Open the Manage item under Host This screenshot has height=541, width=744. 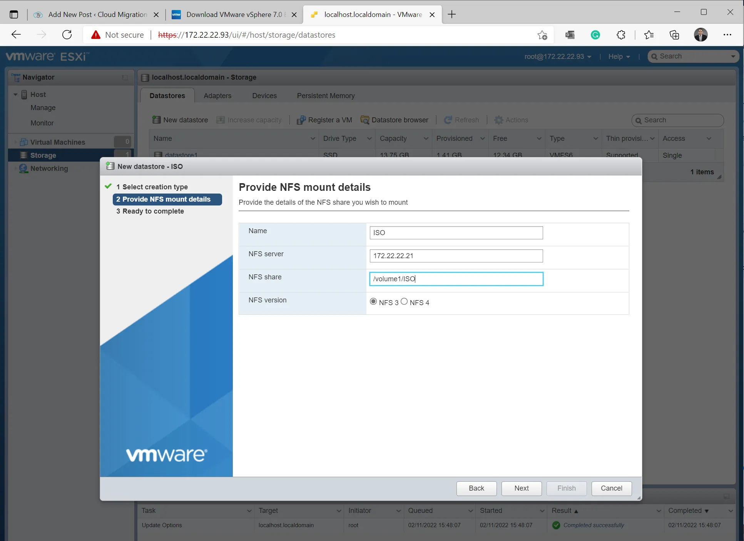click(43, 108)
